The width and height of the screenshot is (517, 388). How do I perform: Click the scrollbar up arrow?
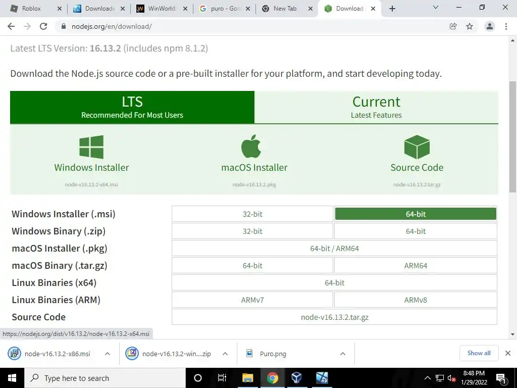512,40
